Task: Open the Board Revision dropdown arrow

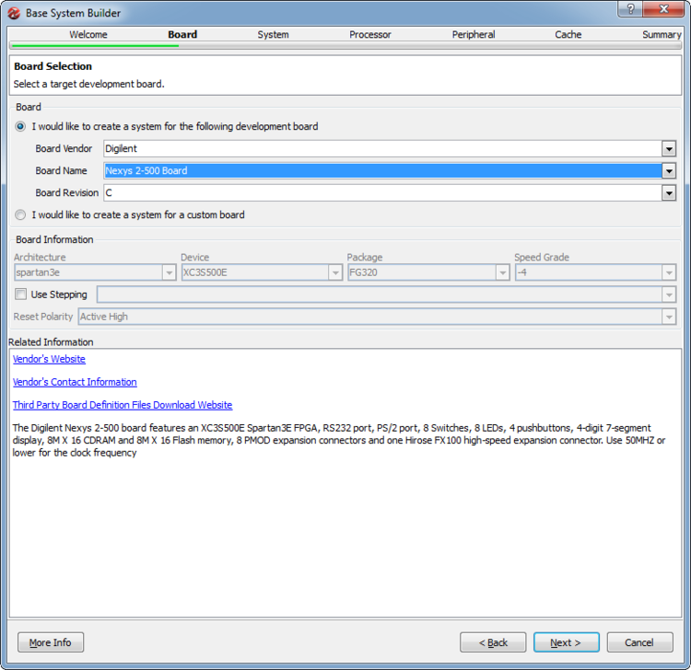Action: pyautogui.click(x=669, y=193)
